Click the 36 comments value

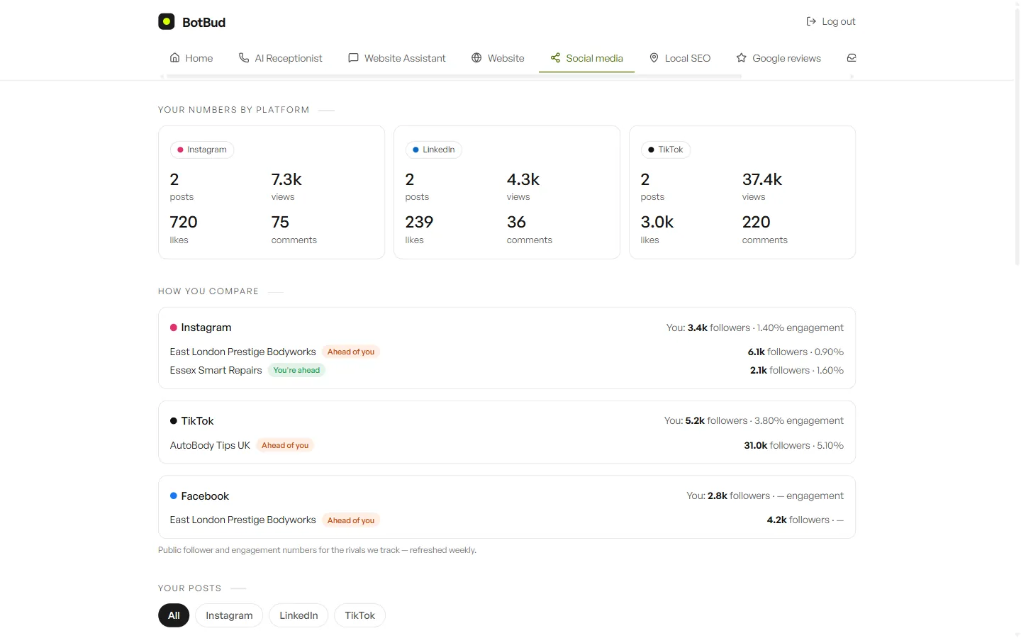pyautogui.click(x=516, y=222)
